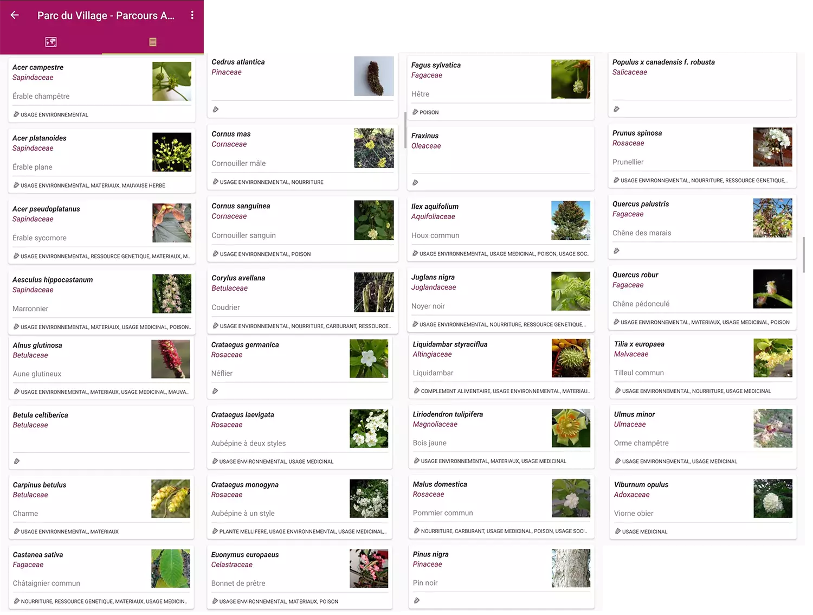Click the tag icon under Cedrus atlantica
813x615 pixels.
(216, 110)
